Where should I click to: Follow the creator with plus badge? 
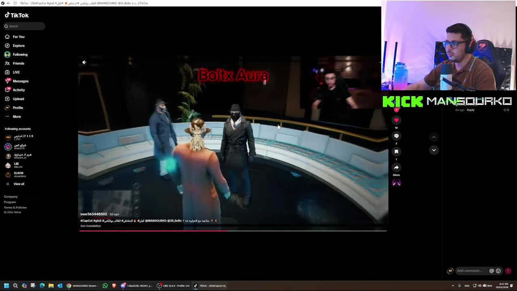click(396, 110)
